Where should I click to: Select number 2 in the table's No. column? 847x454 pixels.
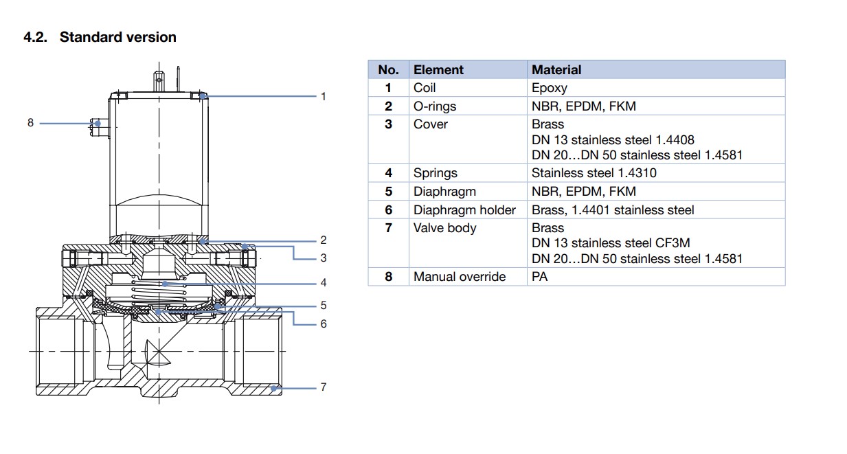(x=388, y=106)
